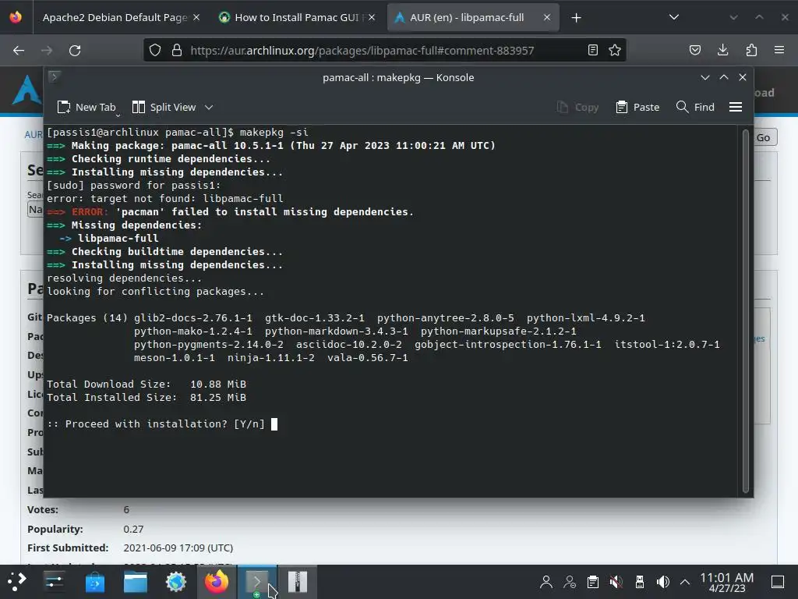Screen dimensions: 798x599
Task: Open the Firefox extensions puzzle icon
Action: pos(751,50)
